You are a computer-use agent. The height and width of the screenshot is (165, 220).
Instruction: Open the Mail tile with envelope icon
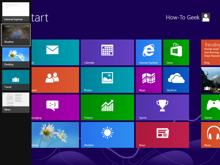55,52
